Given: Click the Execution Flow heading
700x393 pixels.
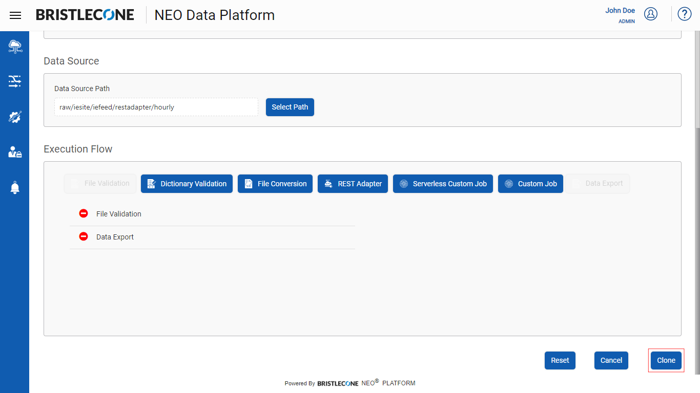Looking at the screenshot, I should (78, 149).
